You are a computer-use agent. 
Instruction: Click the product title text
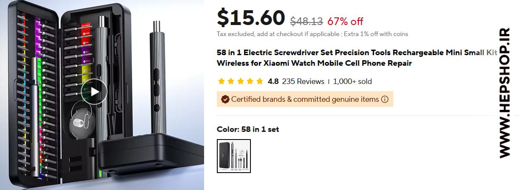coord(357,58)
